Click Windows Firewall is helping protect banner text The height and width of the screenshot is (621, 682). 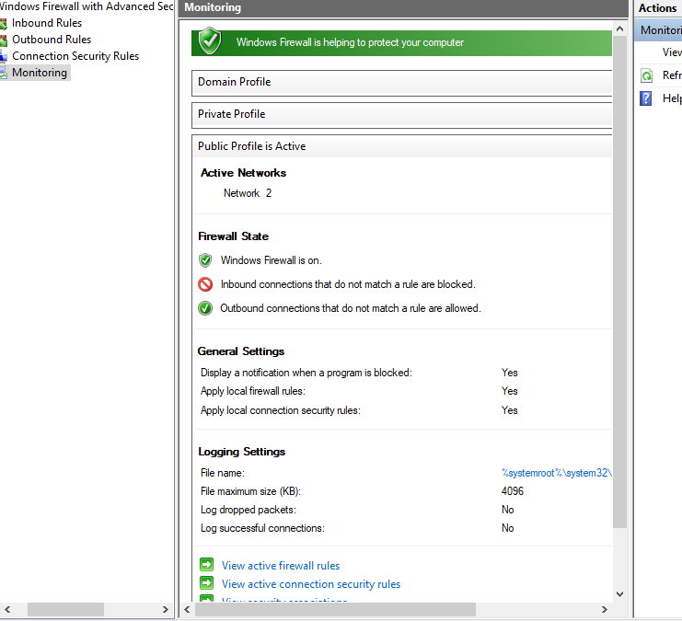point(350,42)
